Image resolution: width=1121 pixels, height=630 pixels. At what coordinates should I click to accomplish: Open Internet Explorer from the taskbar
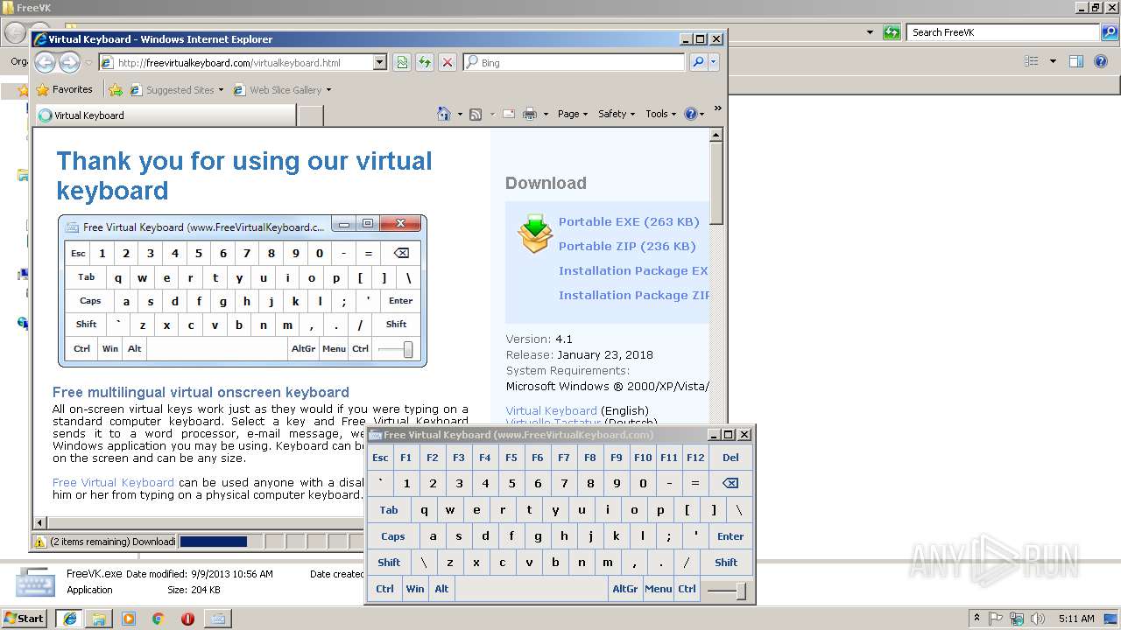[x=69, y=619]
